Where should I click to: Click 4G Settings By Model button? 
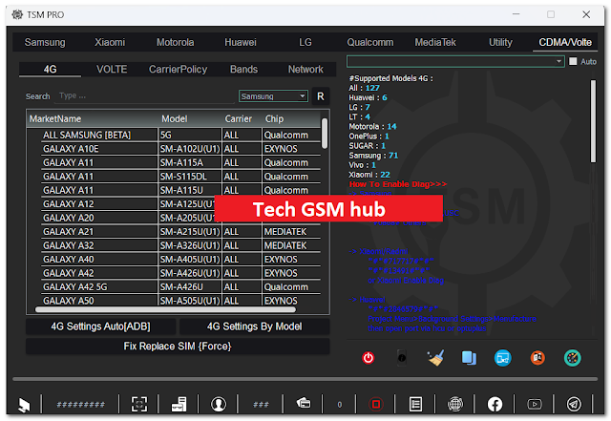tap(255, 326)
